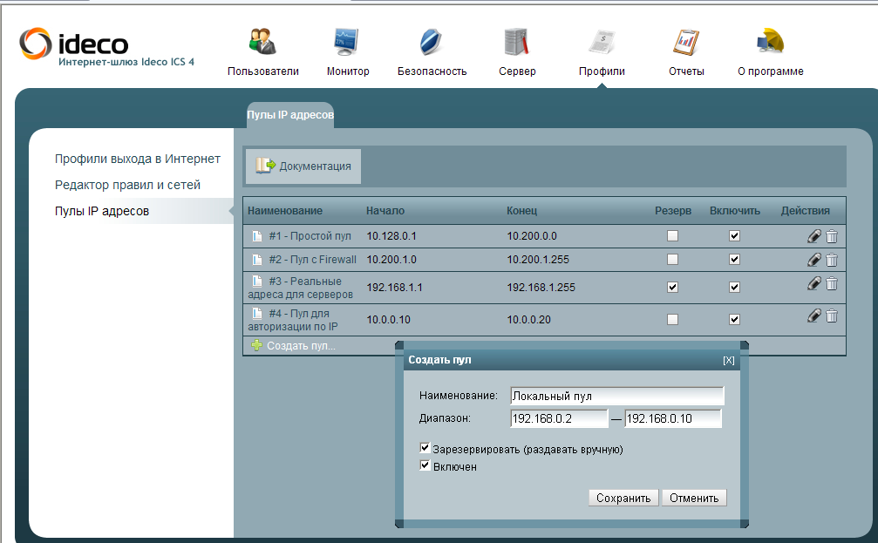The image size is (878, 543).
Task: Open the Monitor (Монитор) section icon
Action: pos(347,43)
